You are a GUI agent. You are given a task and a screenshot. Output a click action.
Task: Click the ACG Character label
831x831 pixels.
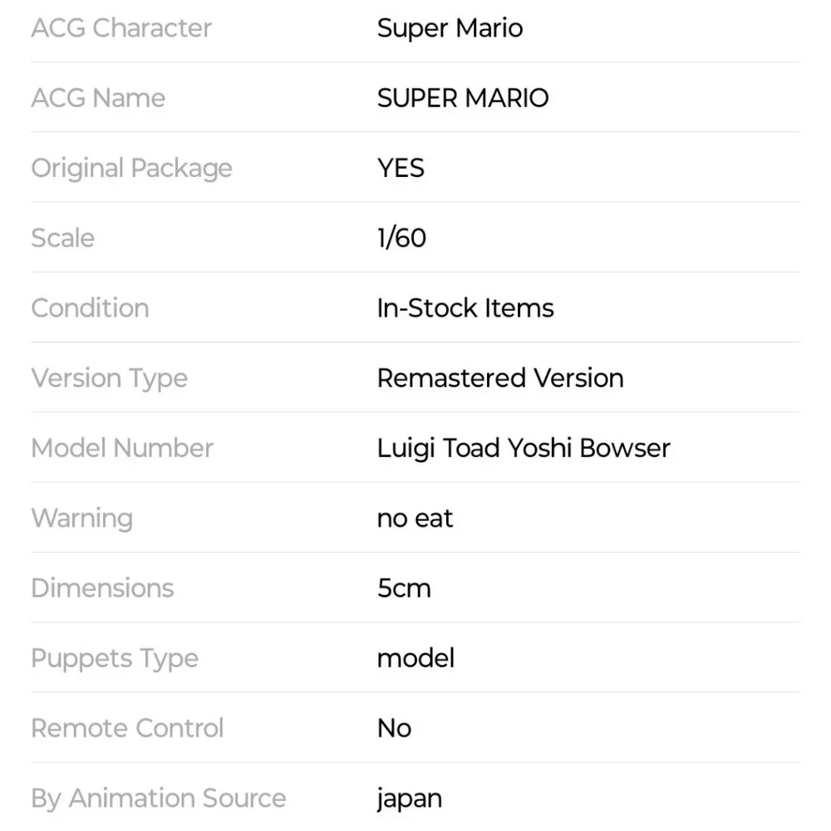coord(121,28)
